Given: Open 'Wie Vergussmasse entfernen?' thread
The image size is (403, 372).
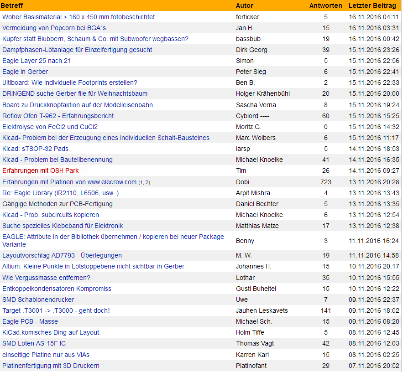Looking at the screenshot, I should click(x=46, y=278).
